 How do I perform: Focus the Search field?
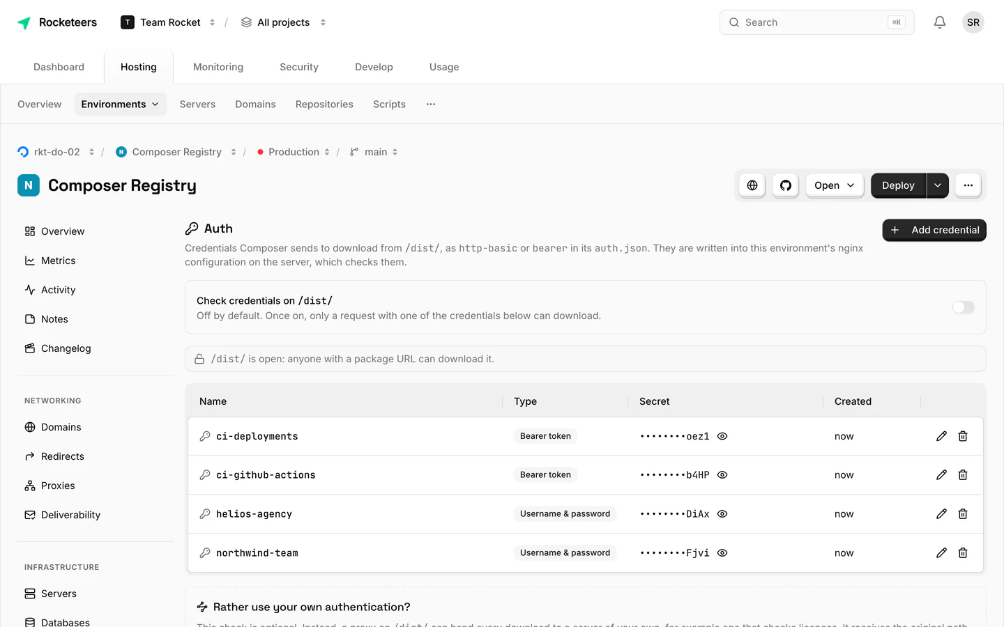(x=816, y=22)
